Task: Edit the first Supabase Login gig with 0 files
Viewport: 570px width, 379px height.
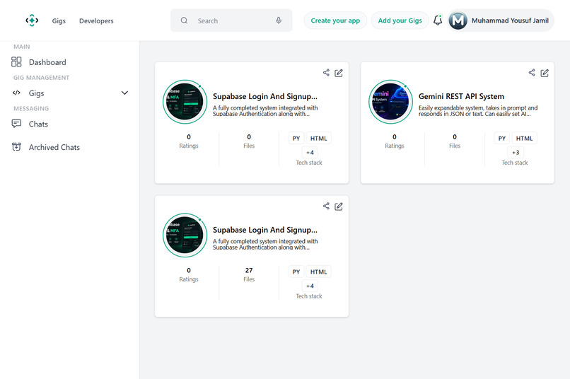Action: pyautogui.click(x=339, y=73)
